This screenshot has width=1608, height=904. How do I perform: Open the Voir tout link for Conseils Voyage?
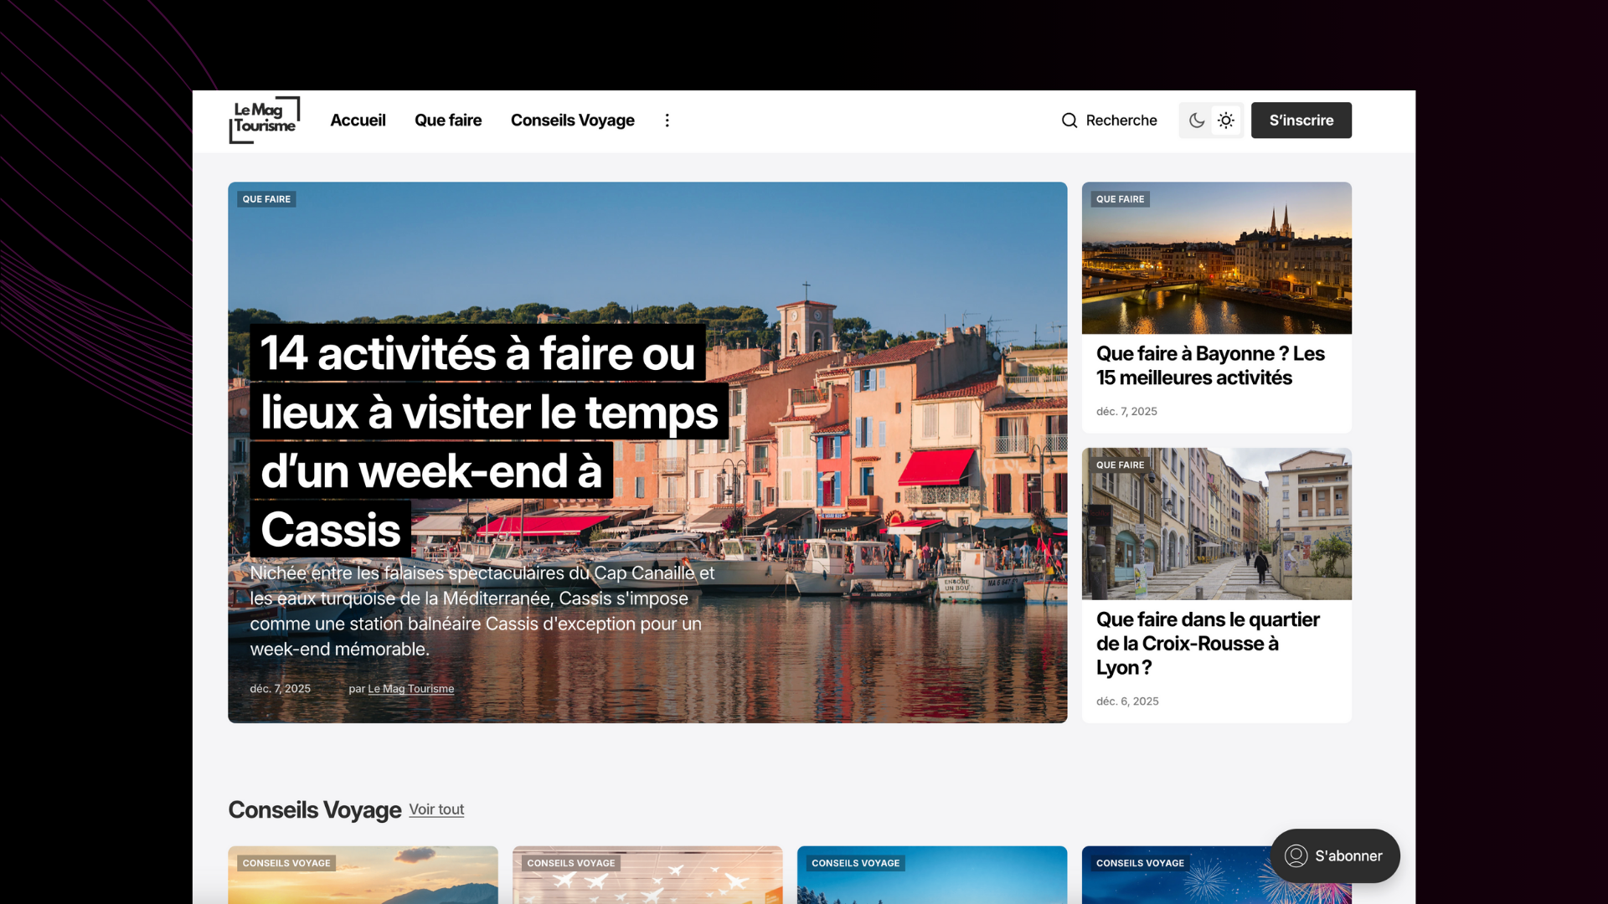(435, 809)
